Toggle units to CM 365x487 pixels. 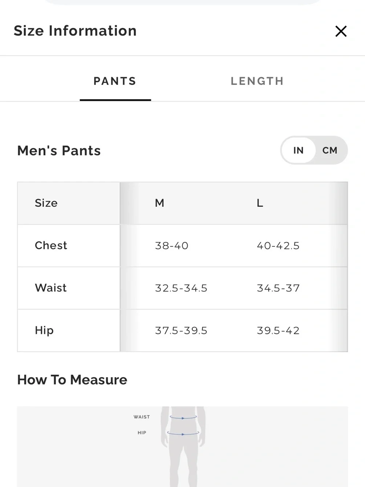(330, 150)
